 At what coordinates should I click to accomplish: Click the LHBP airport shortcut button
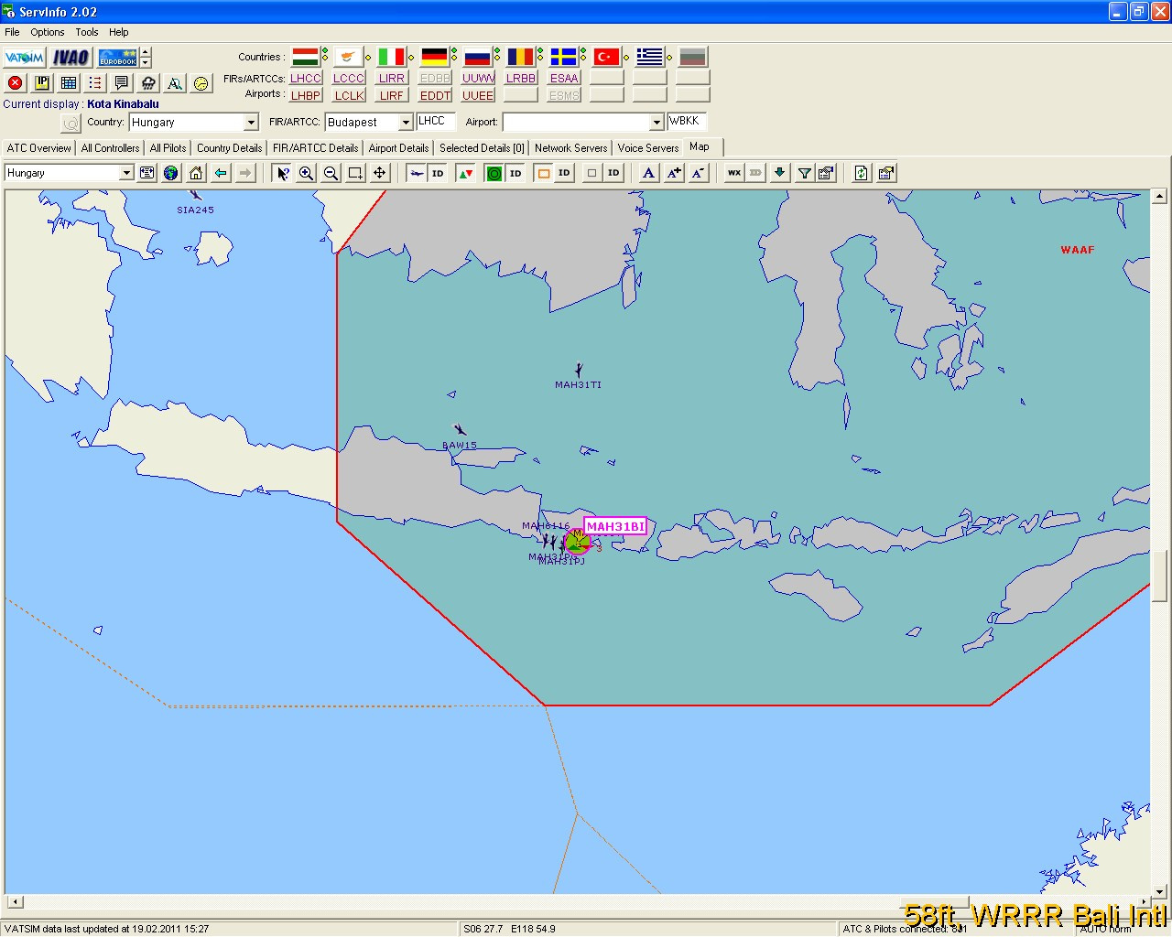(x=306, y=95)
